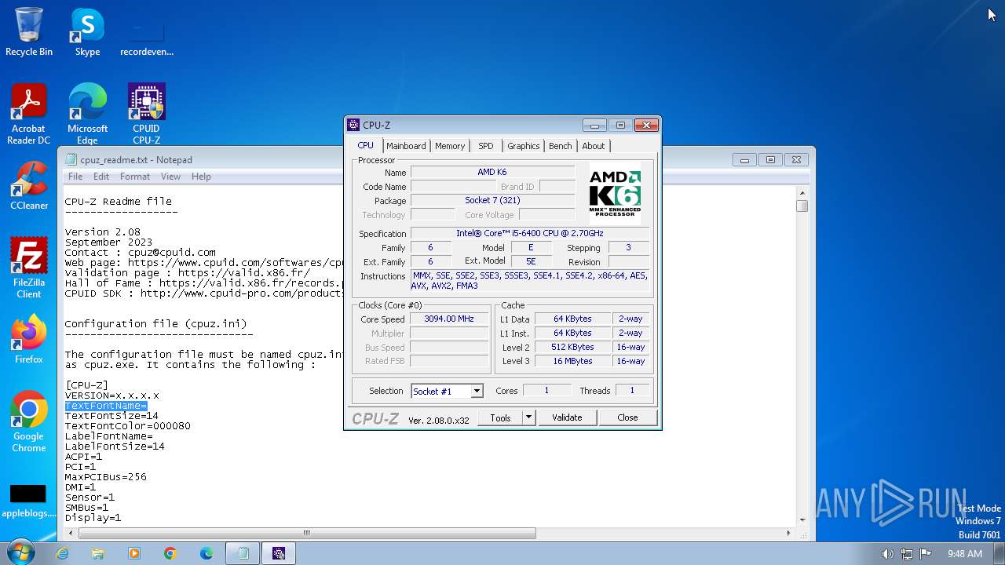Switch to CPU-Z taskbar button
1005x565 pixels.
[x=280, y=553]
